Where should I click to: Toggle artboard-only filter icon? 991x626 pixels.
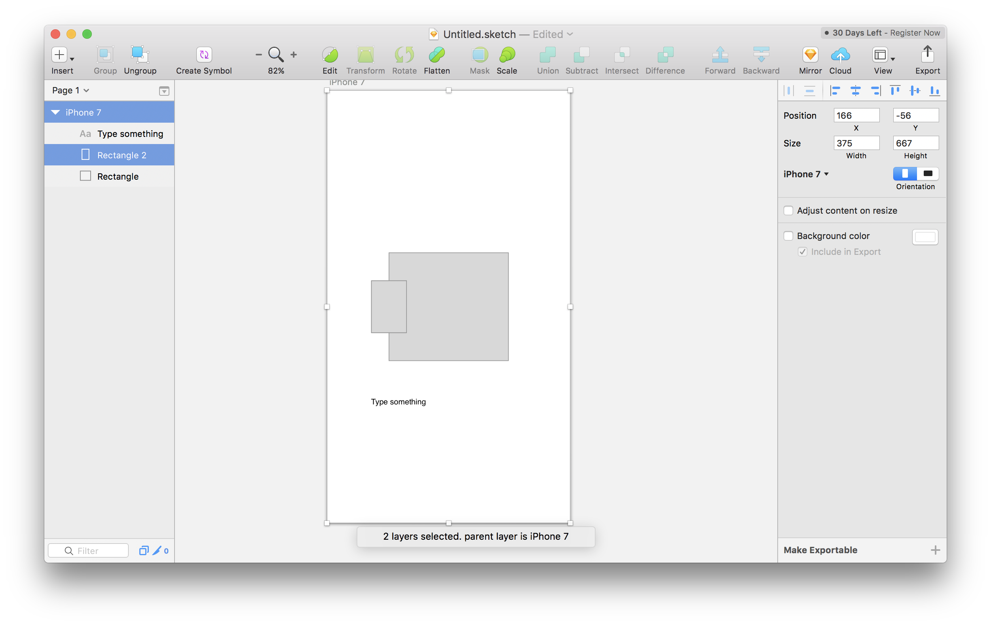pyautogui.click(x=144, y=551)
